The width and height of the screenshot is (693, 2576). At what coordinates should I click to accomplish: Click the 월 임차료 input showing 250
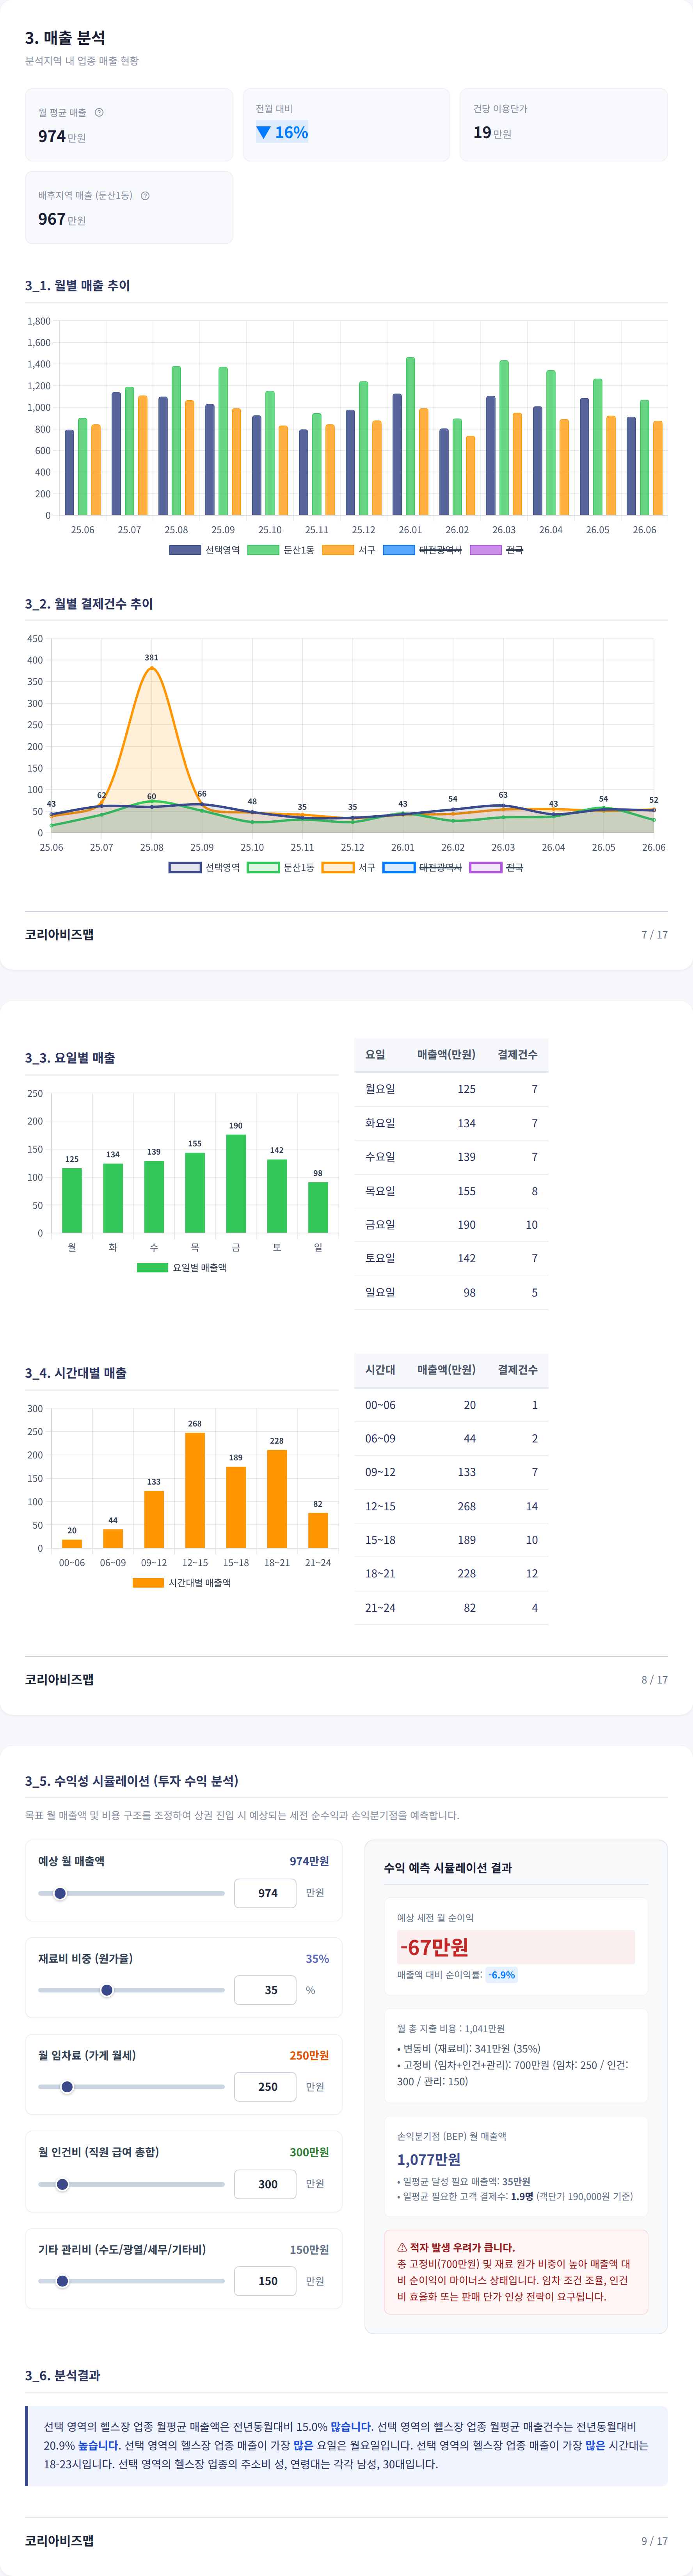point(265,2086)
